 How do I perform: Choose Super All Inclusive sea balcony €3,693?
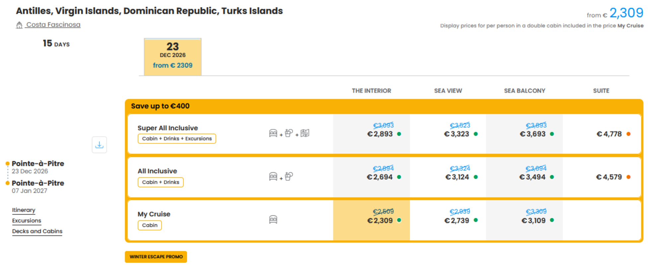pos(533,134)
